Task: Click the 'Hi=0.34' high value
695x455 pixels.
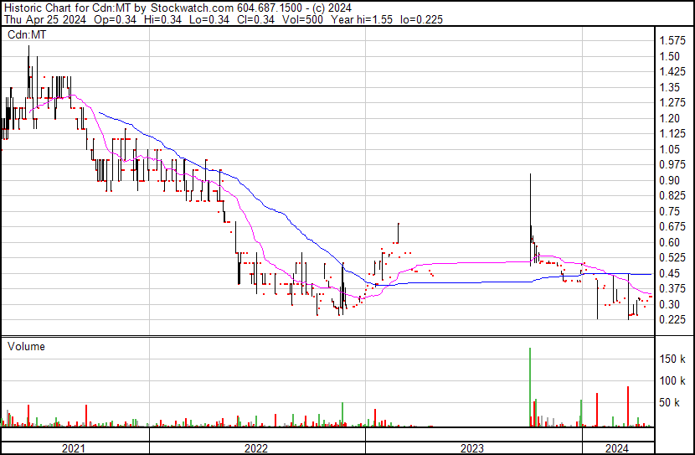Action: click(x=162, y=19)
